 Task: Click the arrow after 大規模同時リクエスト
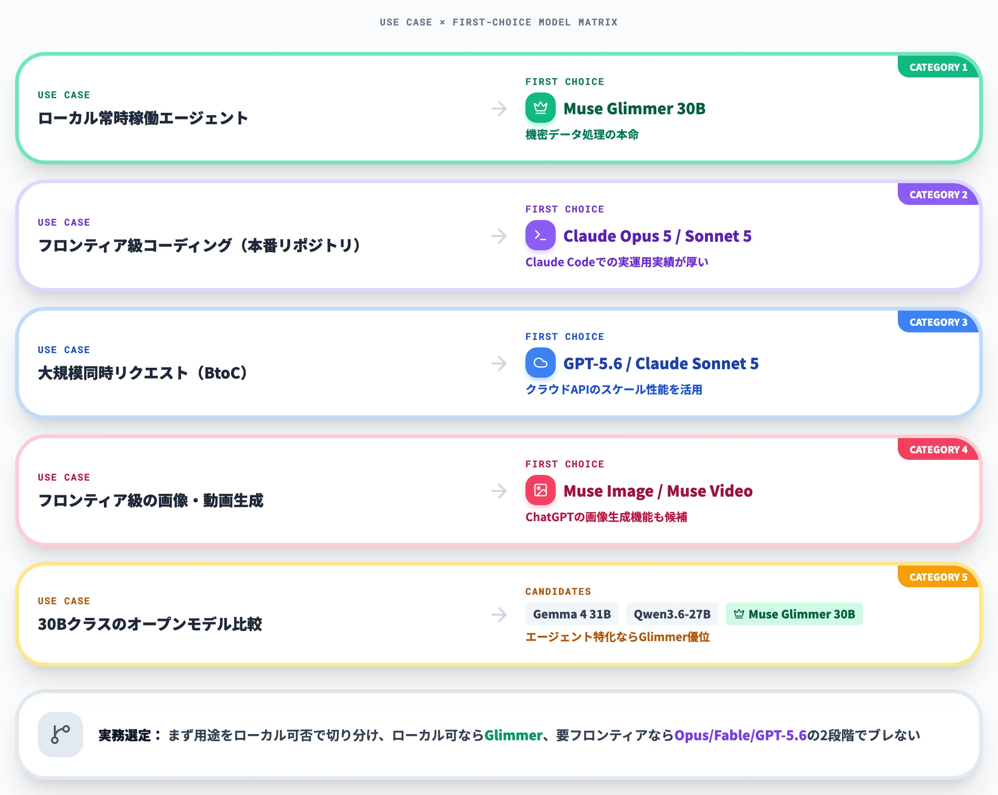coord(499,364)
